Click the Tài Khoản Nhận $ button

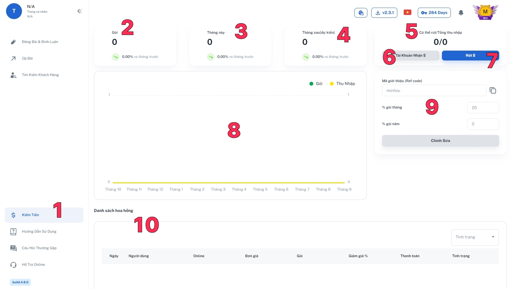[410, 55]
